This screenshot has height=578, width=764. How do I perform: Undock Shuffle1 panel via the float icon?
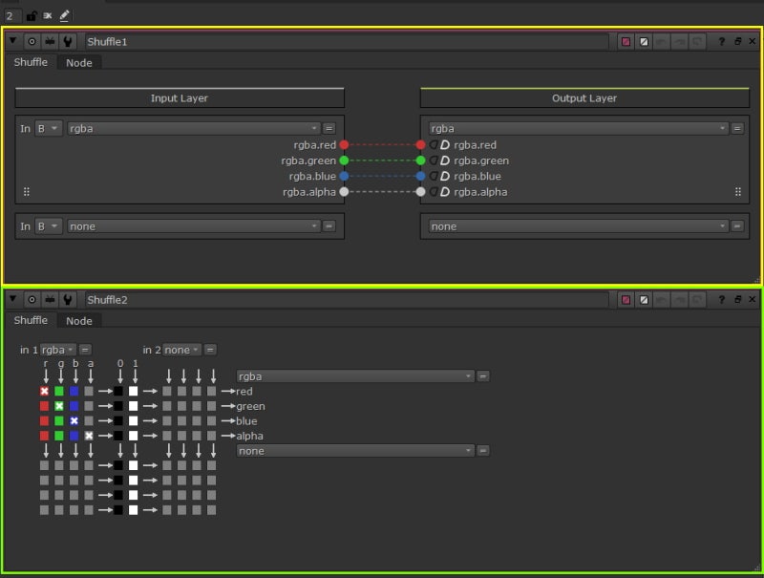[x=736, y=41]
